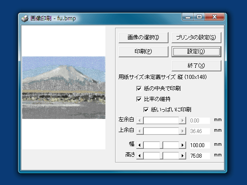Click the 高さ scrollbar right arrow
Image resolution: width=247 pixels, height=185 pixels.
click(x=183, y=156)
